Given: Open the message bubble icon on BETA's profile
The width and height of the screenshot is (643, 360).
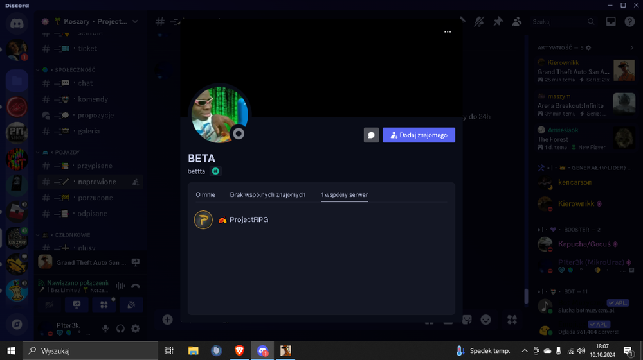Looking at the screenshot, I should 371,135.
